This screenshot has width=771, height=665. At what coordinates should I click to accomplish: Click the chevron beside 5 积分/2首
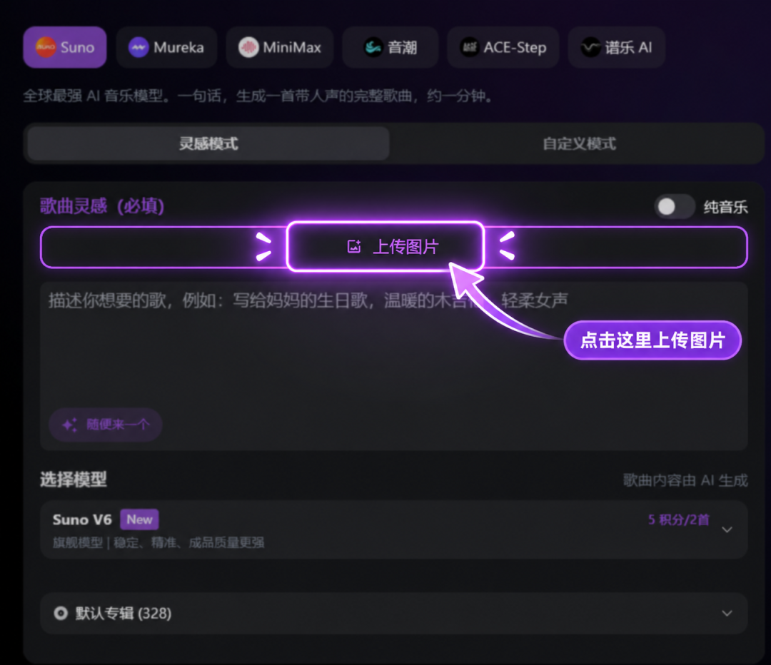[727, 529]
